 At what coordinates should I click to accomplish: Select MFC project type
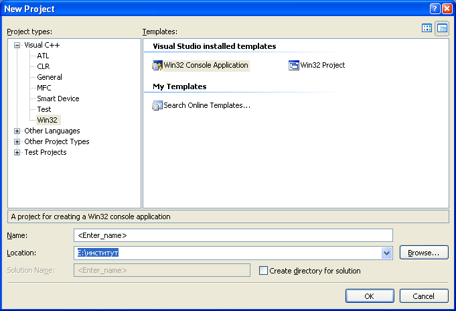click(44, 88)
